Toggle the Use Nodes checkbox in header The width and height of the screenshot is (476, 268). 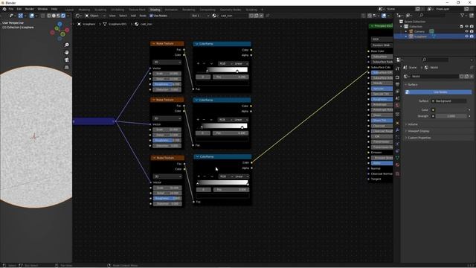151,16
